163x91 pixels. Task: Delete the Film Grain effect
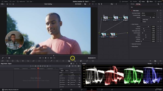coord(157,11)
